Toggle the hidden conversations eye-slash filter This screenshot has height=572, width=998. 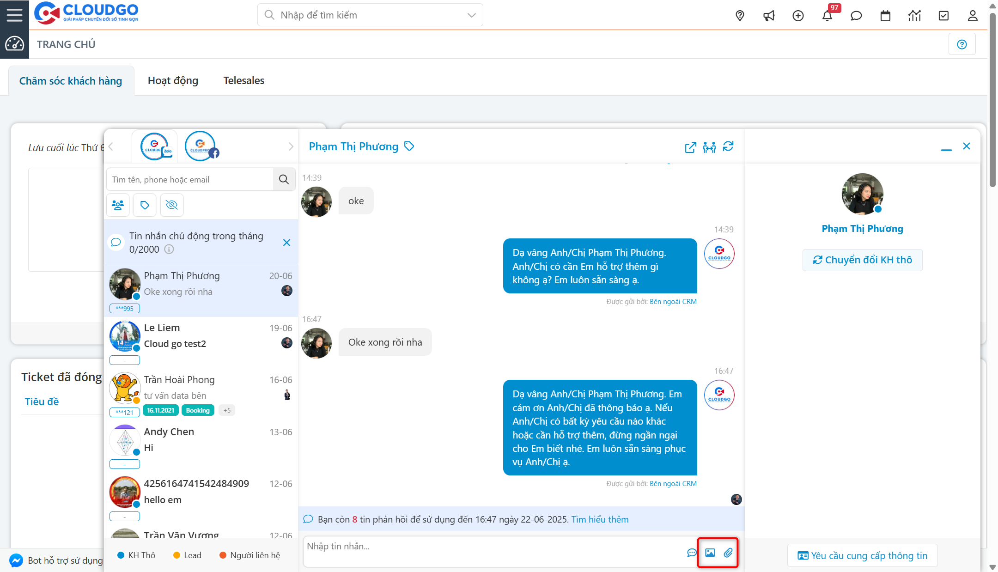click(171, 205)
